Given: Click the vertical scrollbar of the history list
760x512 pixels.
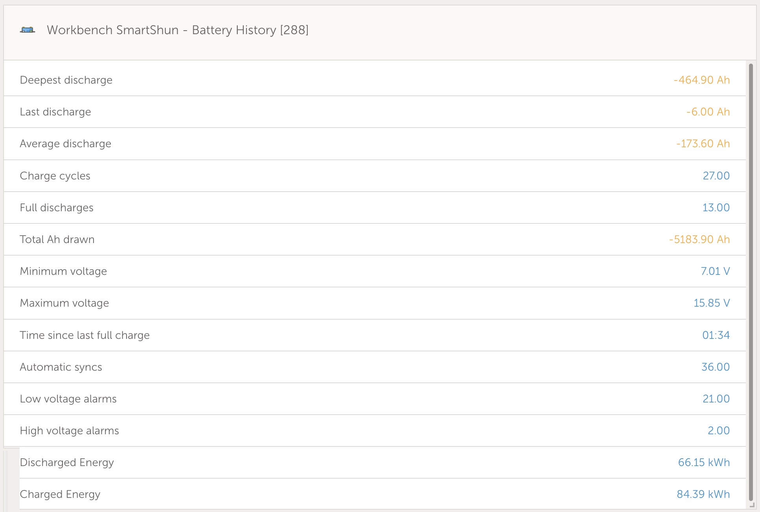Looking at the screenshot, I should click(x=751, y=283).
